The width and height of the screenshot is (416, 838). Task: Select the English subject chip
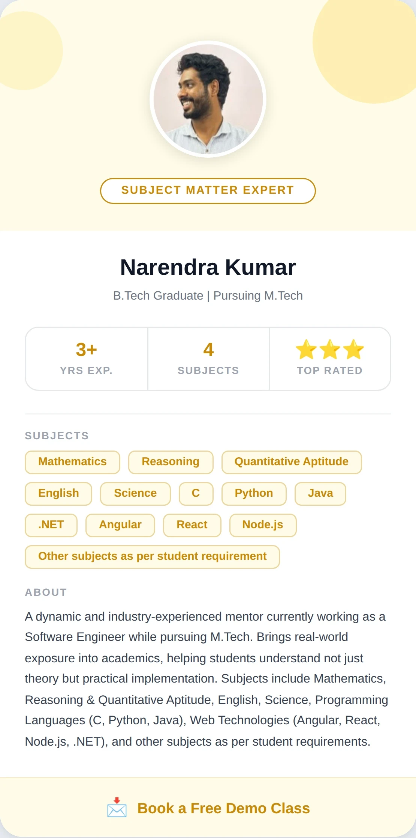tap(58, 493)
